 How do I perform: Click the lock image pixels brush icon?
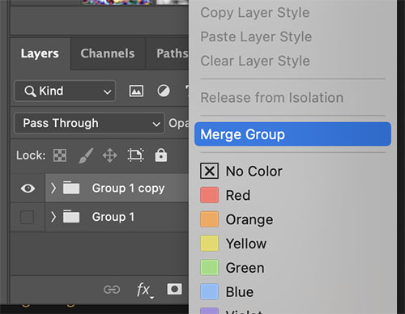tap(86, 155)
